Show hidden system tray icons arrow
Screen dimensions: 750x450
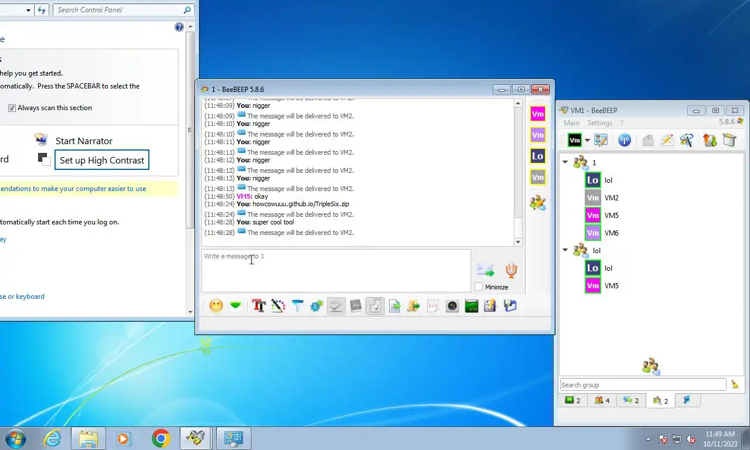(x=648, y=439)
